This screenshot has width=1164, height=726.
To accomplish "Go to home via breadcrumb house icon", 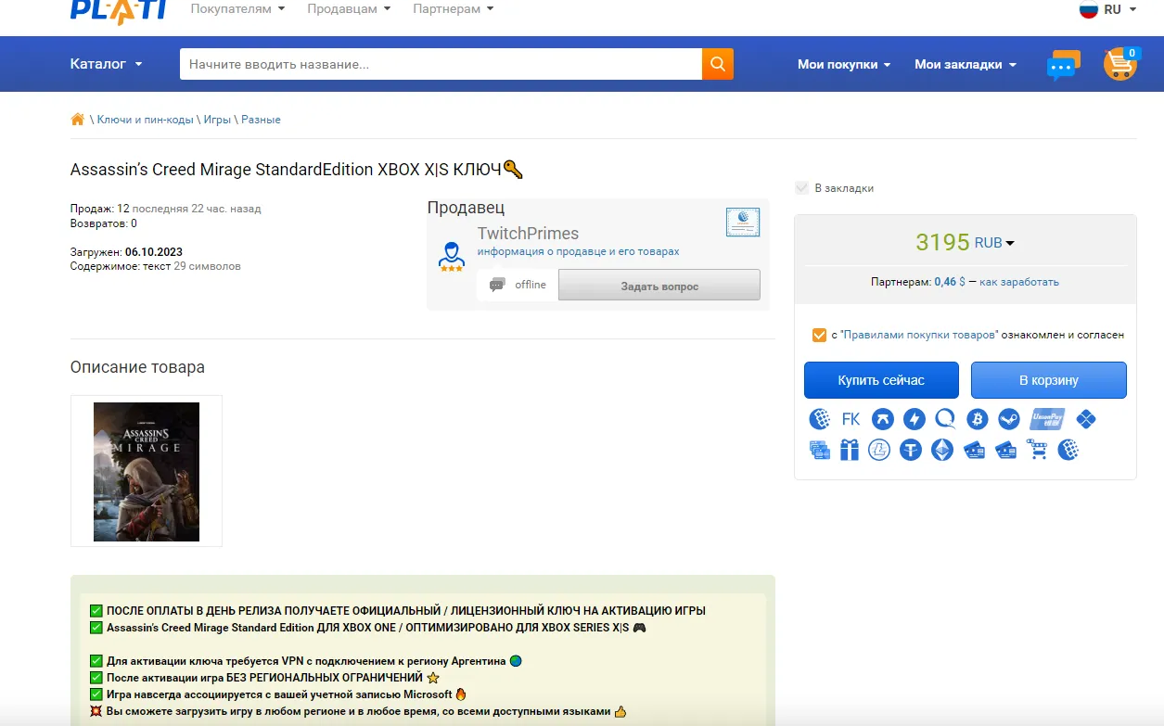I will click(78, 120).
